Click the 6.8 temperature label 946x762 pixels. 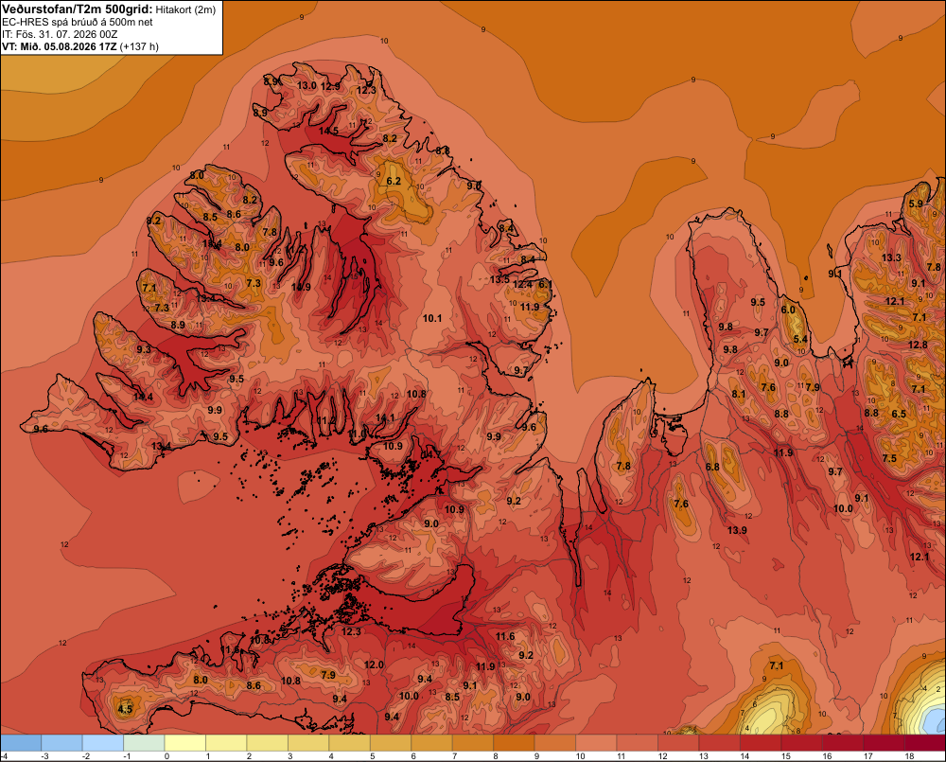coord(712,467)
